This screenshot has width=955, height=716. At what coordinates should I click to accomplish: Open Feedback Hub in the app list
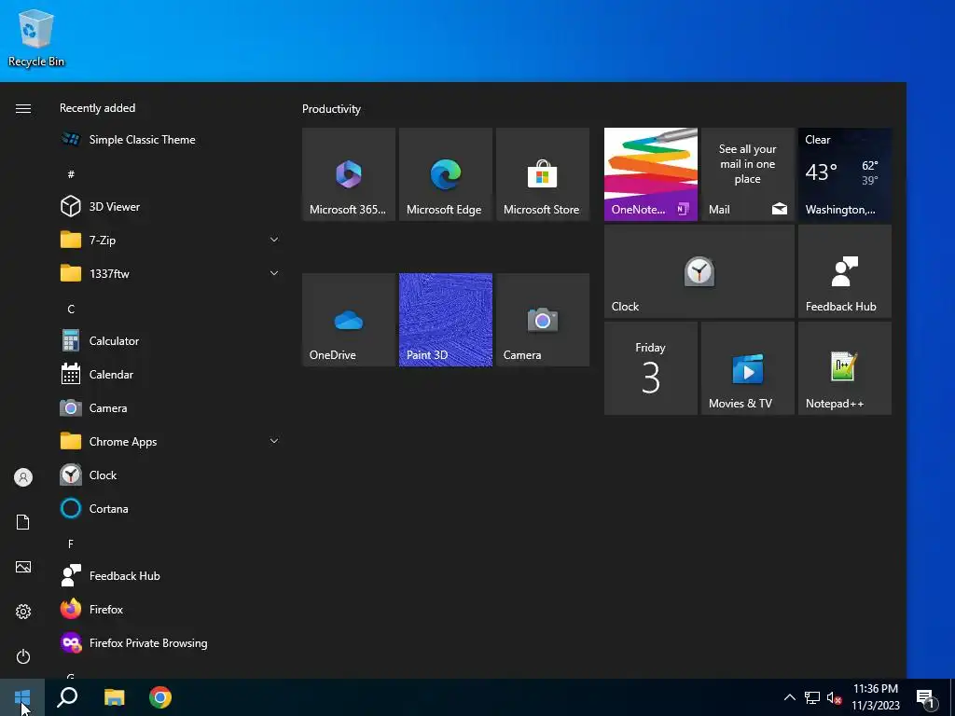pyautogui.click(x=171, y=576)
